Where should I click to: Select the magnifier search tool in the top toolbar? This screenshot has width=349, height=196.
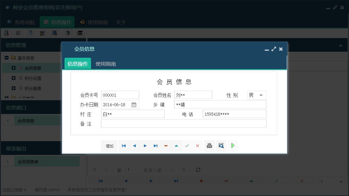pyautogui.click(x=6, y=33)
